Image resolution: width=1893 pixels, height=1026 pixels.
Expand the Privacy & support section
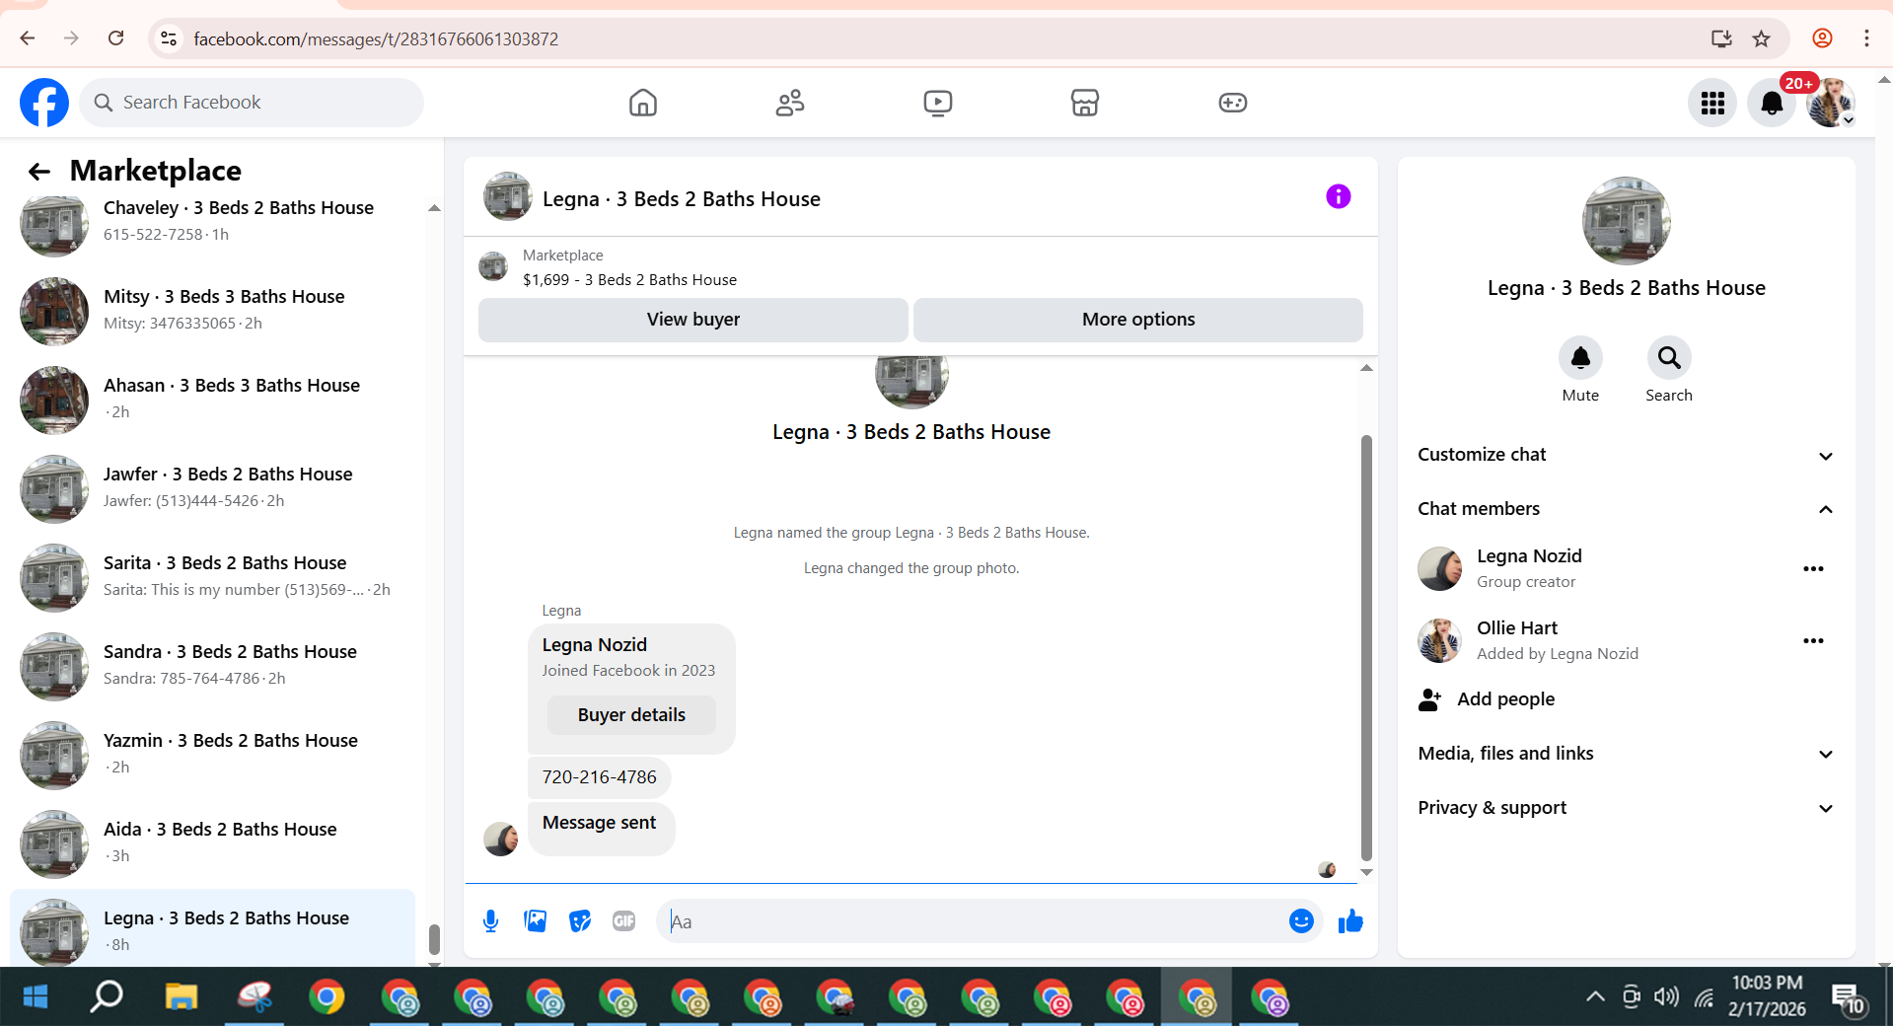pos(1626,808)
